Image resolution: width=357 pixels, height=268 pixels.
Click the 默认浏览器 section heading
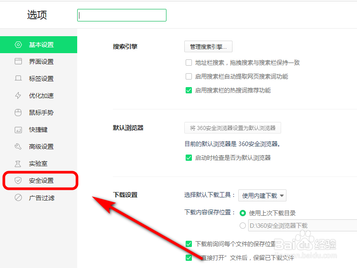[x=128, y=128]
